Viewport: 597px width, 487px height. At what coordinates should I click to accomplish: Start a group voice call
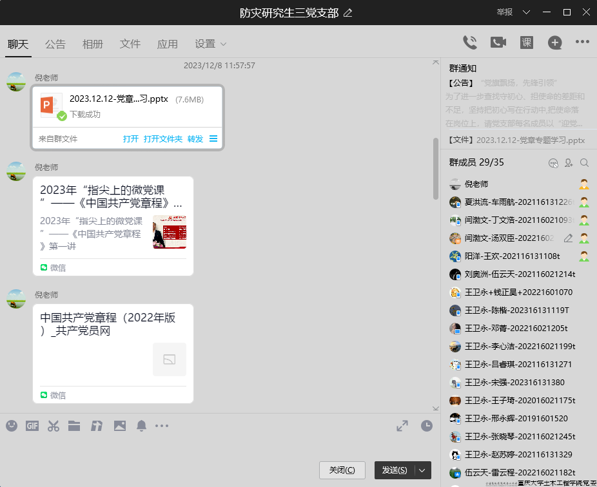pyautogui.click(x=470, y=42)
